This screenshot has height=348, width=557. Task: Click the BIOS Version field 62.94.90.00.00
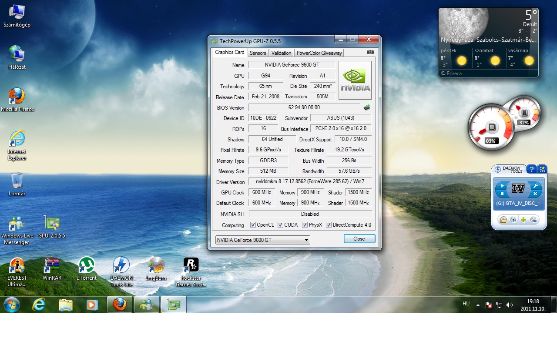point(304,107)
